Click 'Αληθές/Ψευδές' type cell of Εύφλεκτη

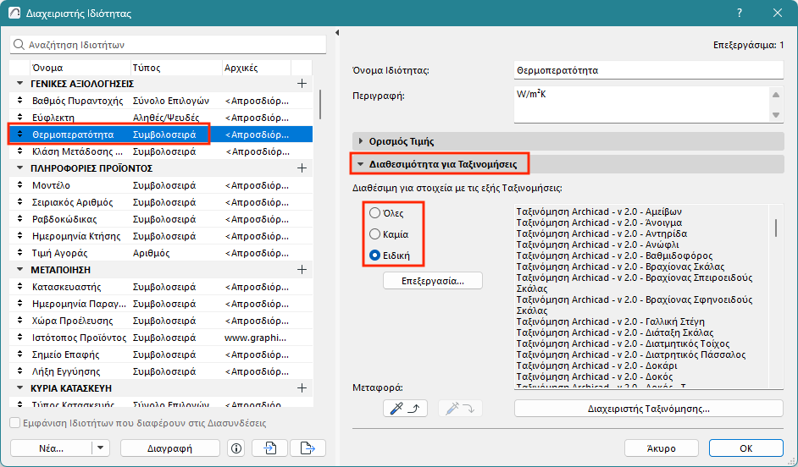click(x=166, y=118)
